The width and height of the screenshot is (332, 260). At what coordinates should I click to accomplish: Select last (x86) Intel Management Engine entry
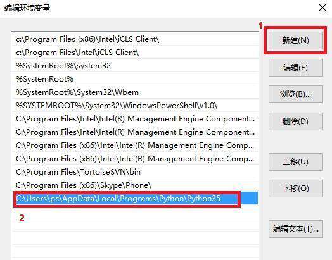[x=136, y=159]
